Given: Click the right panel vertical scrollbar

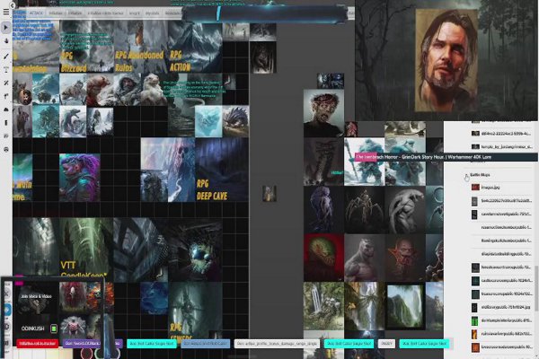Looking at the screenshot, I should point(536,289).
